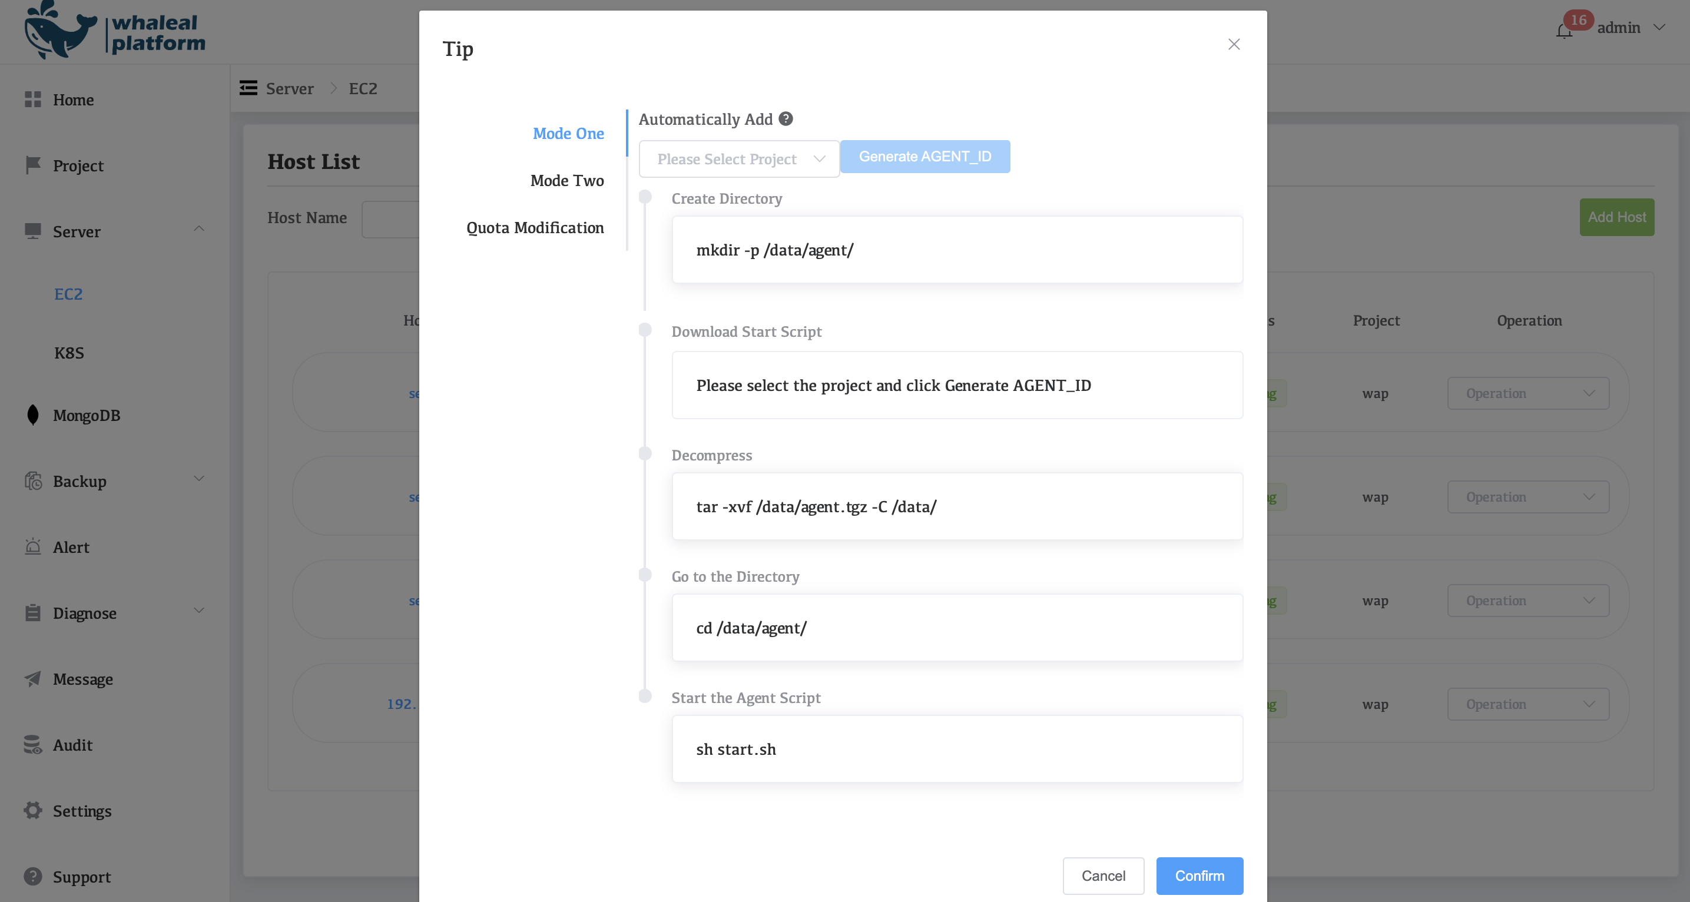Close the Tip dialog with X

pyautogui.click(x=1234, y=44)
